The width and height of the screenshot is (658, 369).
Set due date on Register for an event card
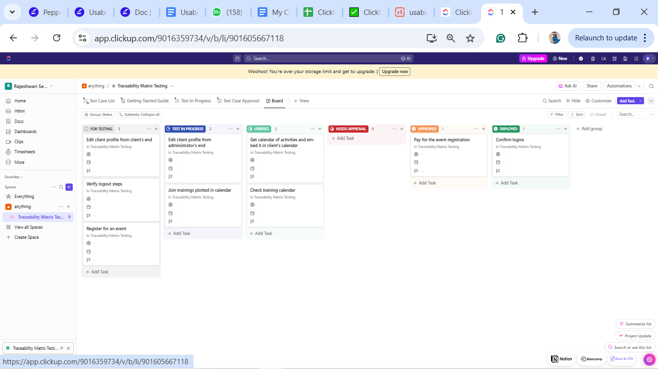coord(89,251)
